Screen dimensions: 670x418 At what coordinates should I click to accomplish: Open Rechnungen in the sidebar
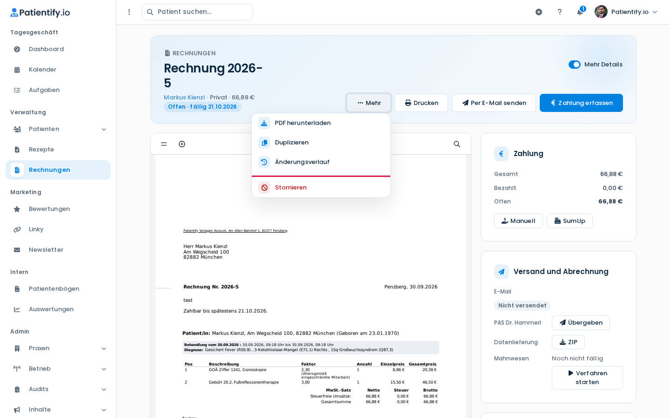pyautogui.click(x=58, y=170)
